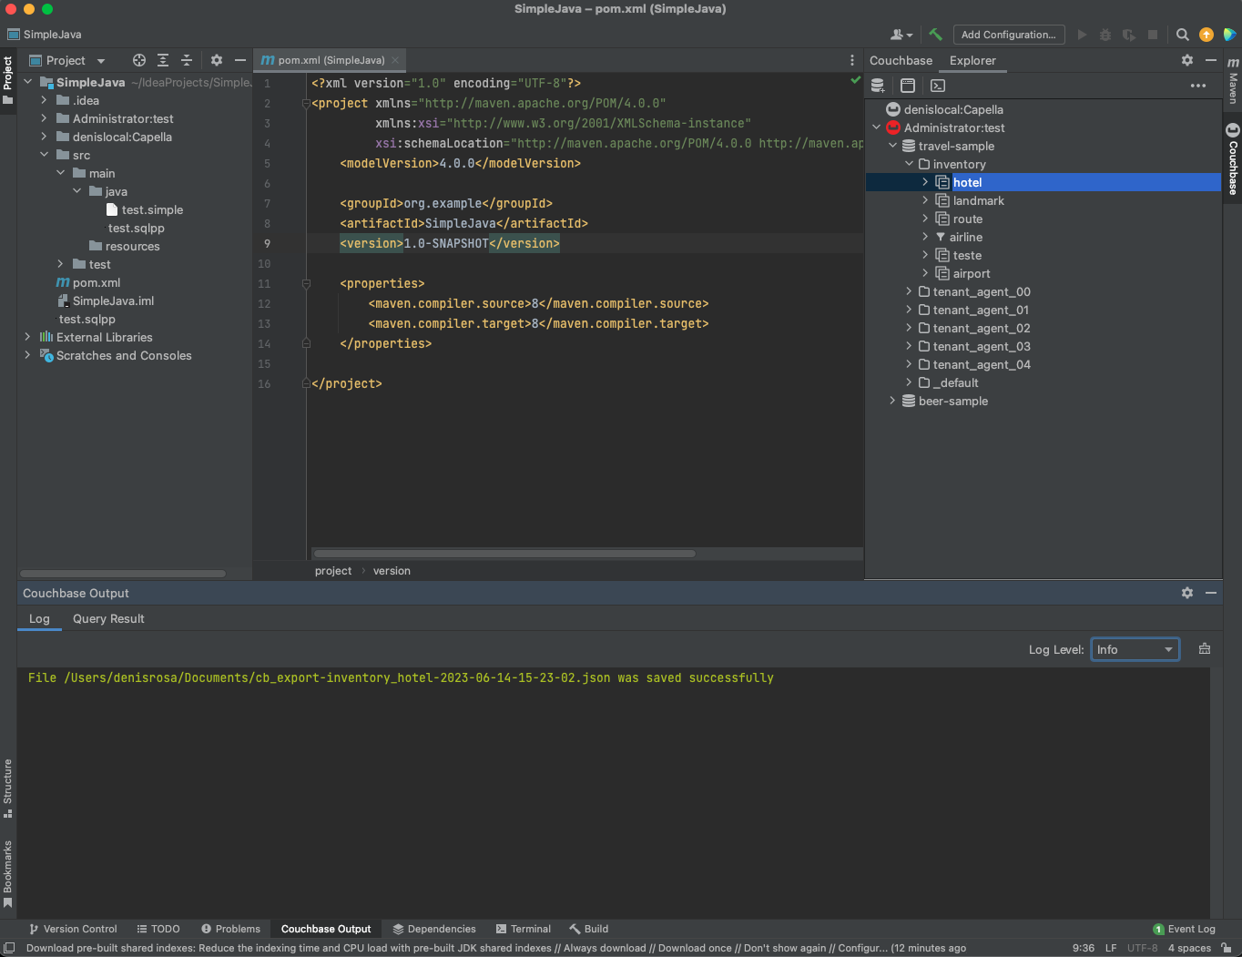Click Add New Connection database icon

click(x=878, y=86)
